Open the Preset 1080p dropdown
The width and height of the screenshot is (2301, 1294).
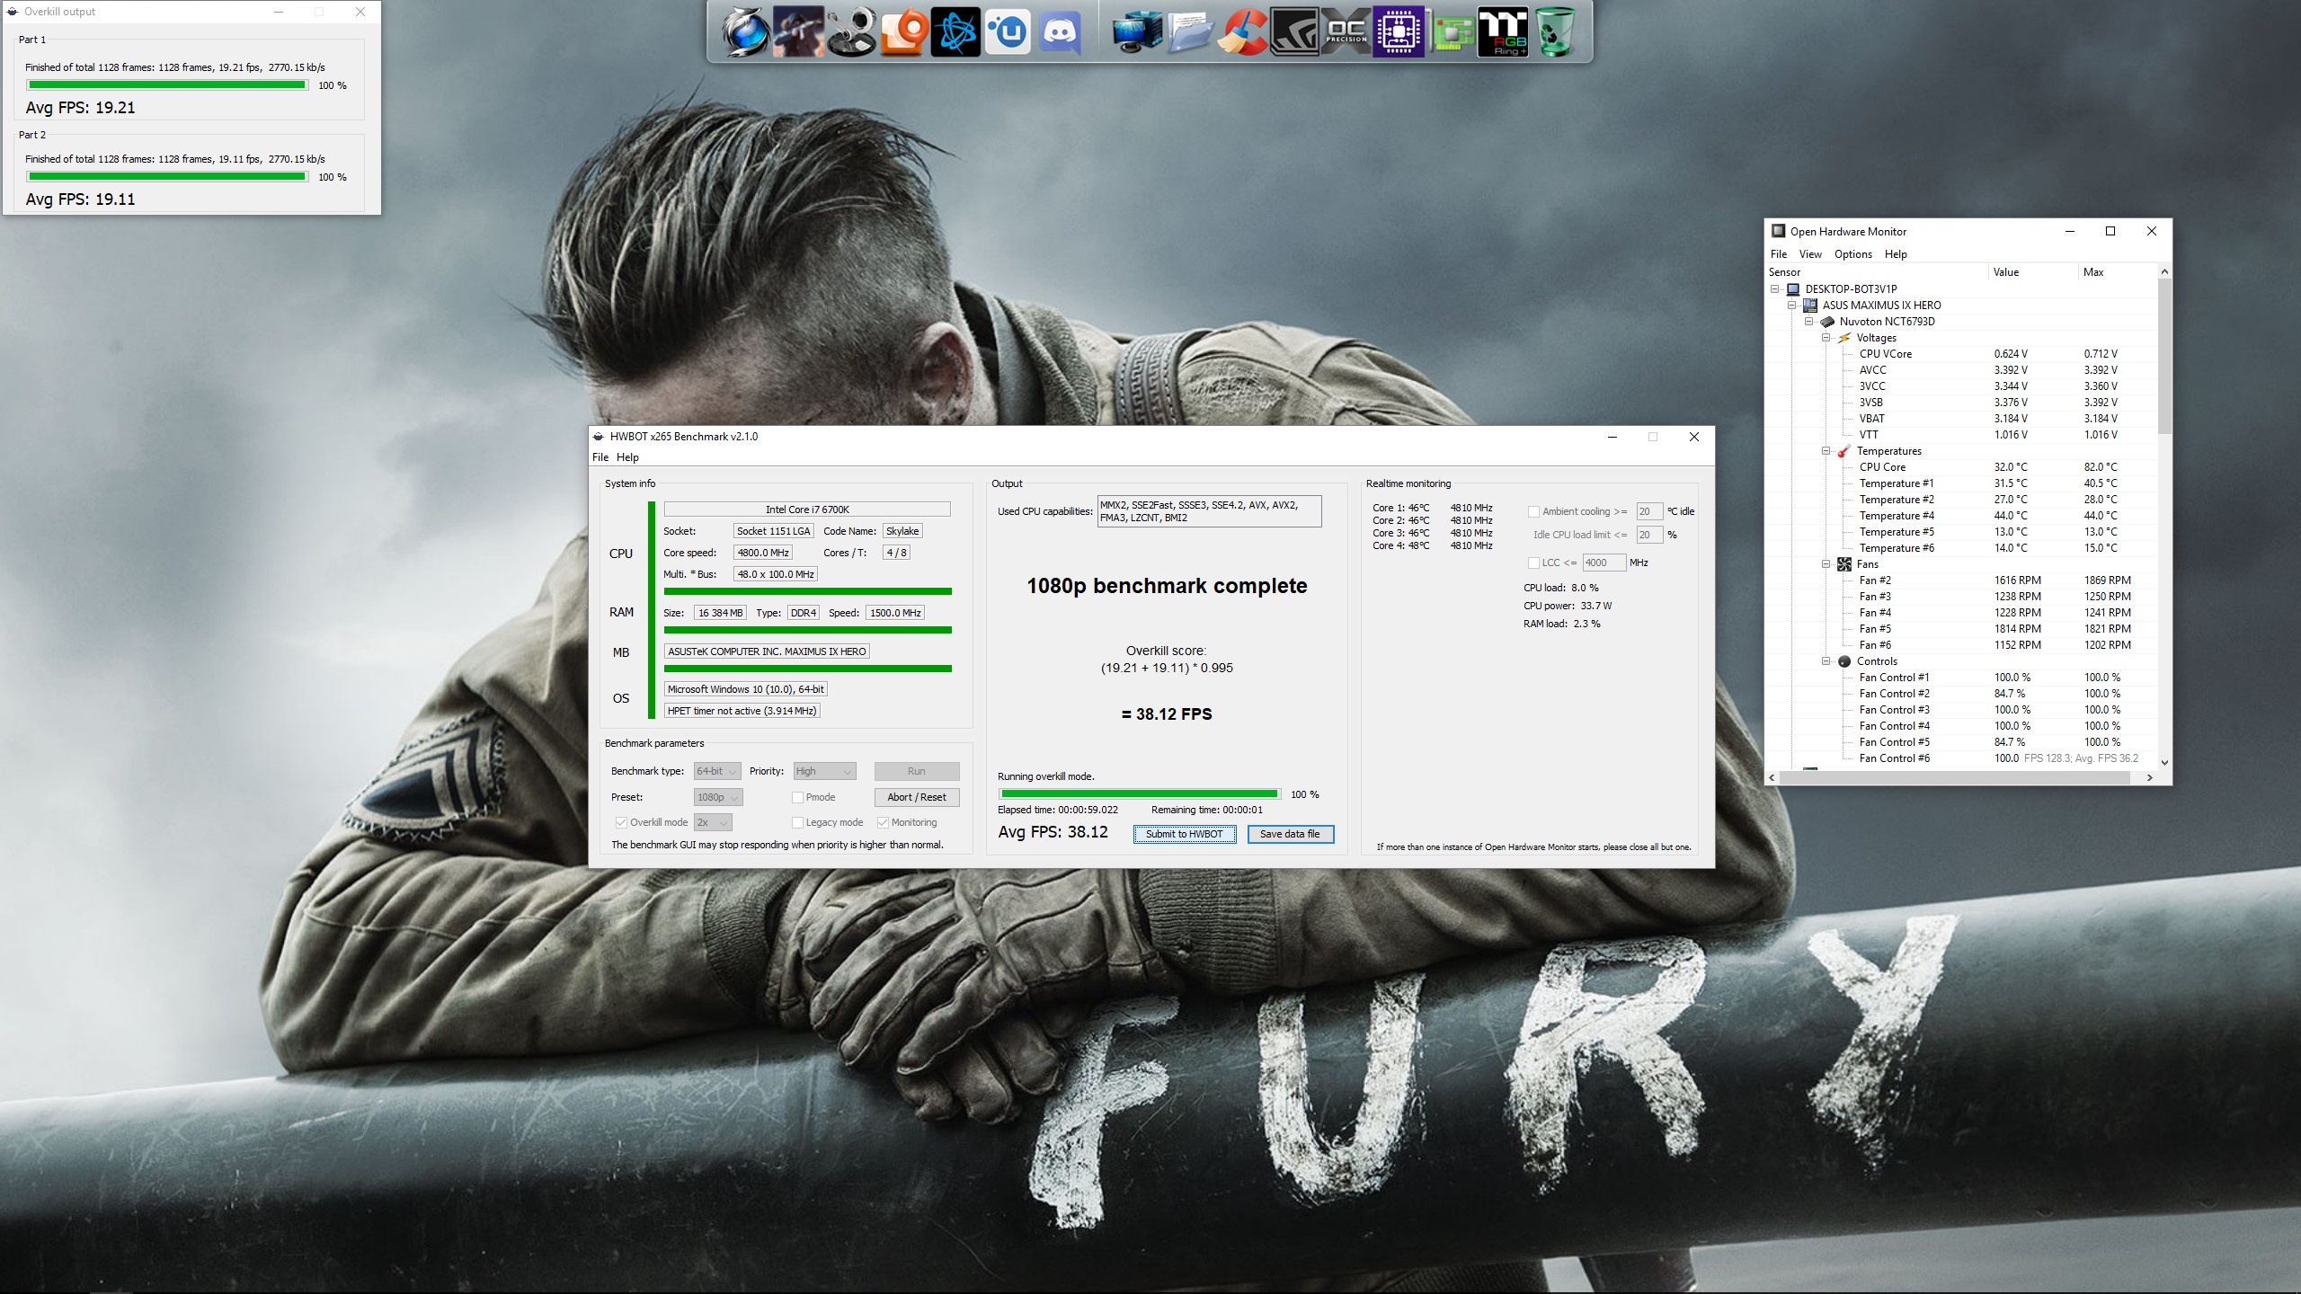coord(718,797)
